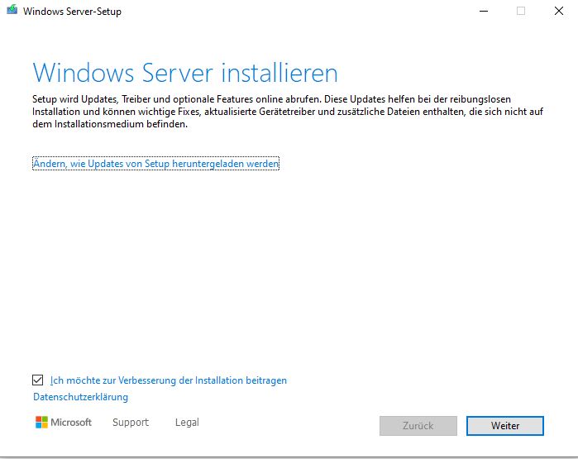
Task: Click the update description paragraph
Action: click(x=281, y=111)
